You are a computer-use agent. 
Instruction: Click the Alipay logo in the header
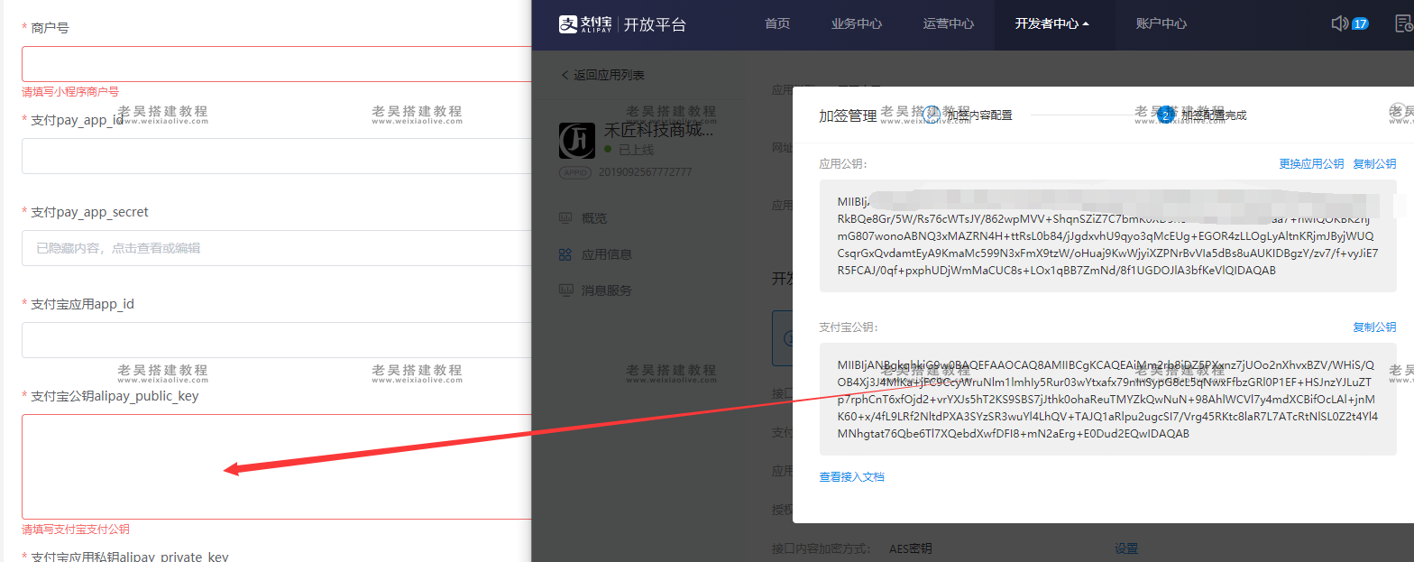(587, 24)
